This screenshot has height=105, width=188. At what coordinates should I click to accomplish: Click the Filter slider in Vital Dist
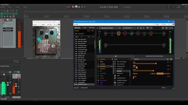[135, 67]
